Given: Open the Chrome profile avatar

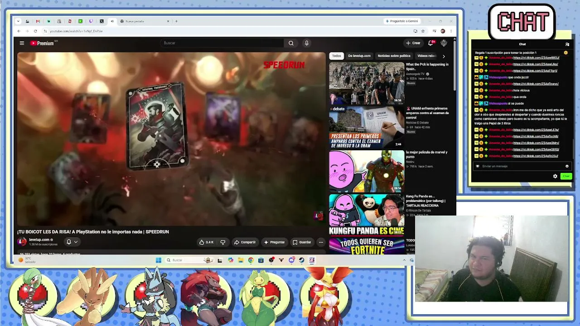Looking at the screenshot, I should click(443, 31).
